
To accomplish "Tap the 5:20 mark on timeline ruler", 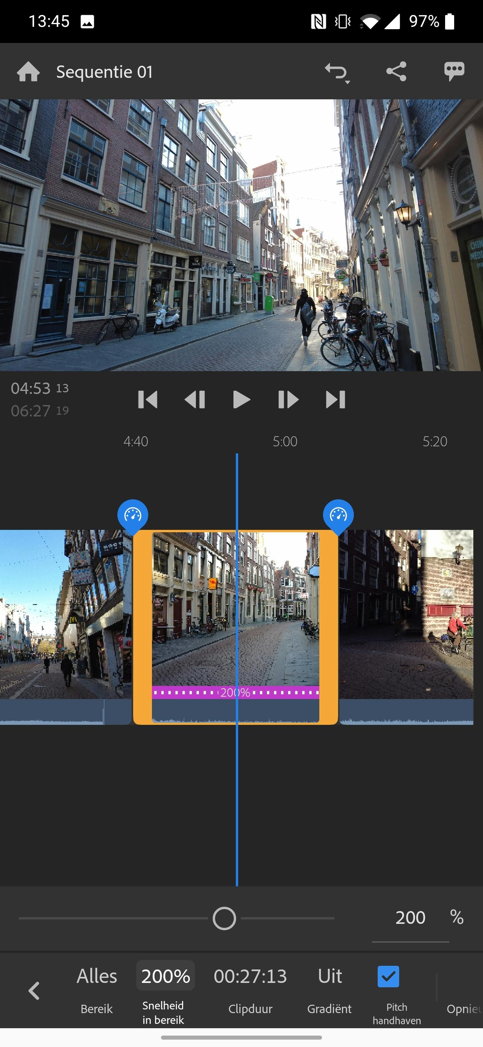I will pyautogui.click(x=435, y=441).
